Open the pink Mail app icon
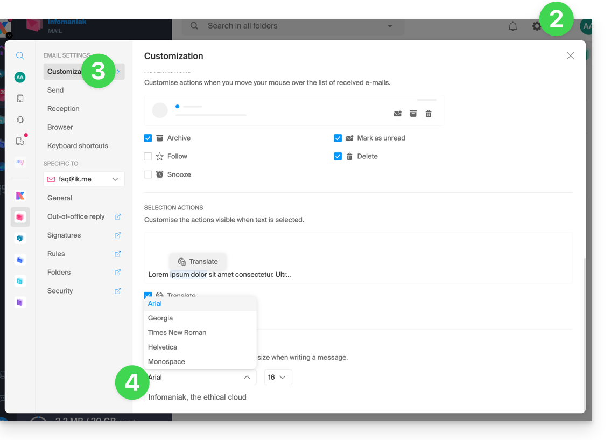Image resolution: width=611 pixels, height=440 pixels. point(20,217)
